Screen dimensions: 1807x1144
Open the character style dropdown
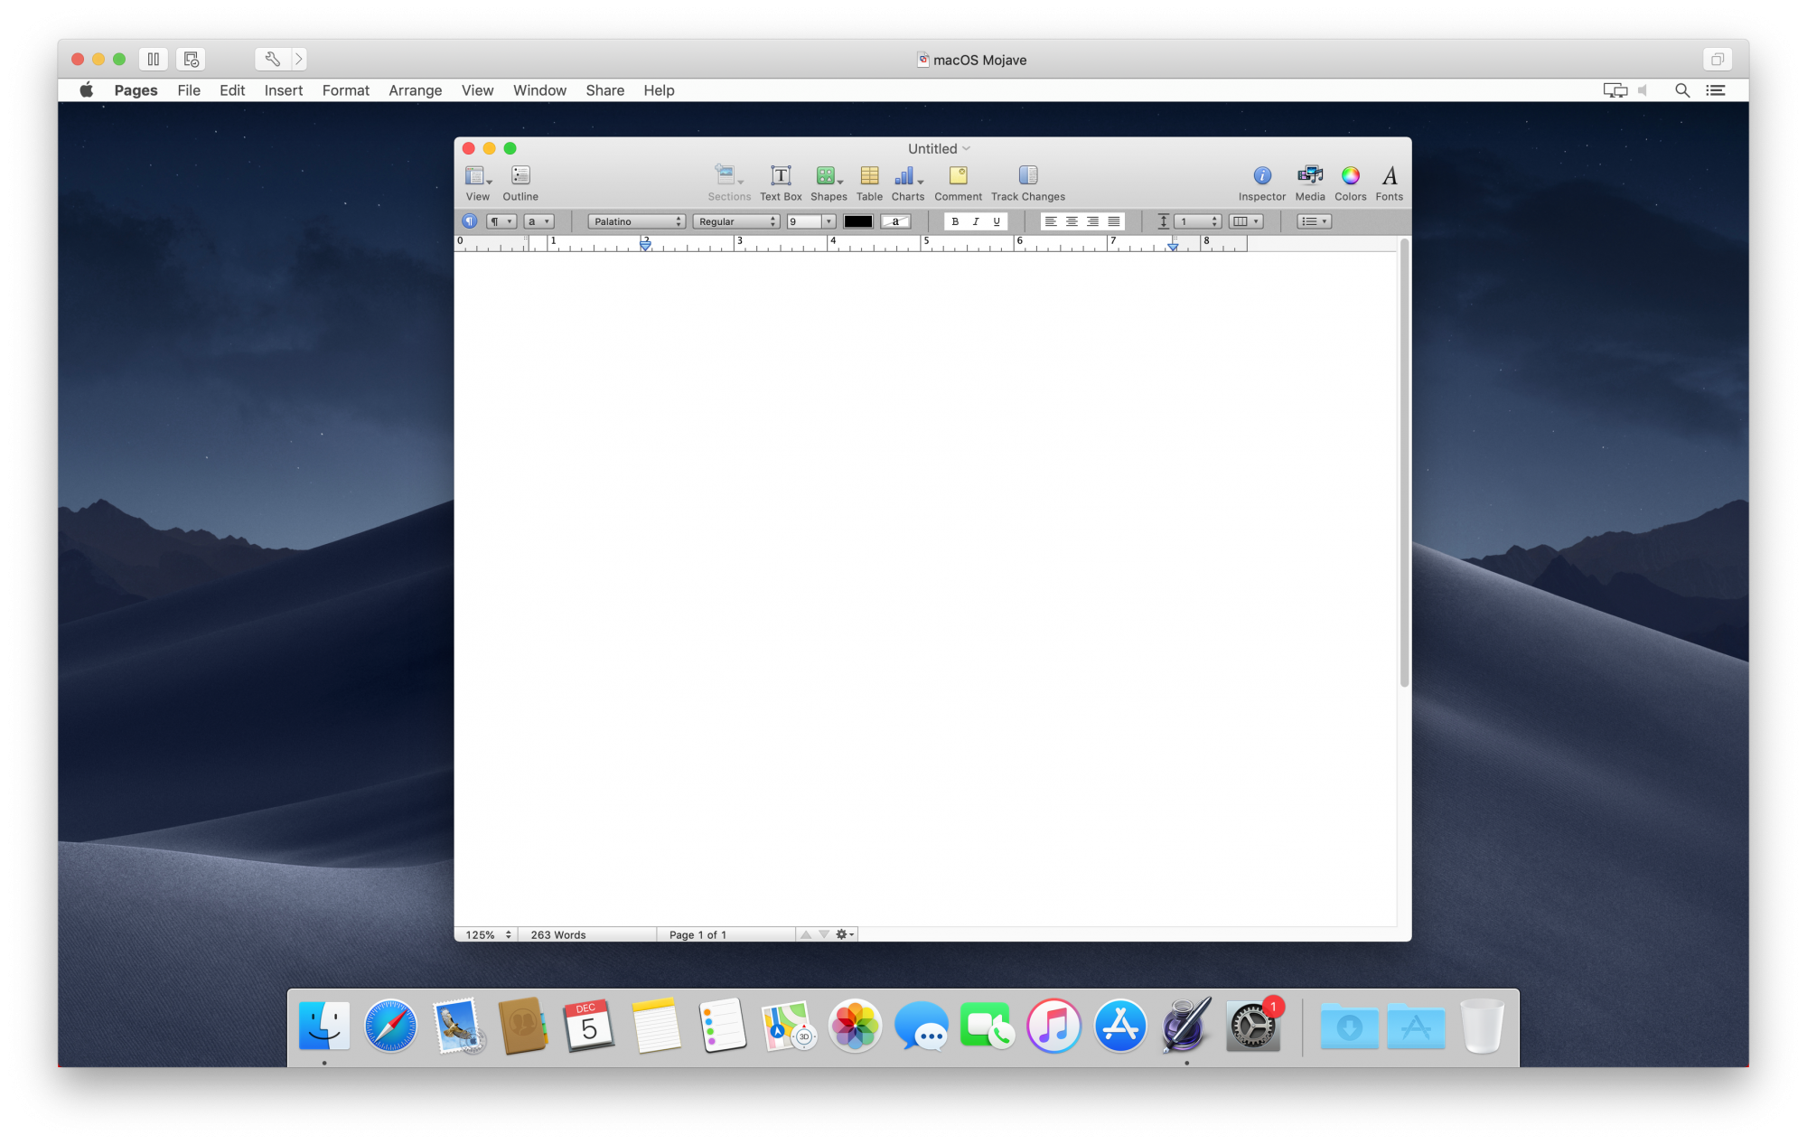pos(538,221)
